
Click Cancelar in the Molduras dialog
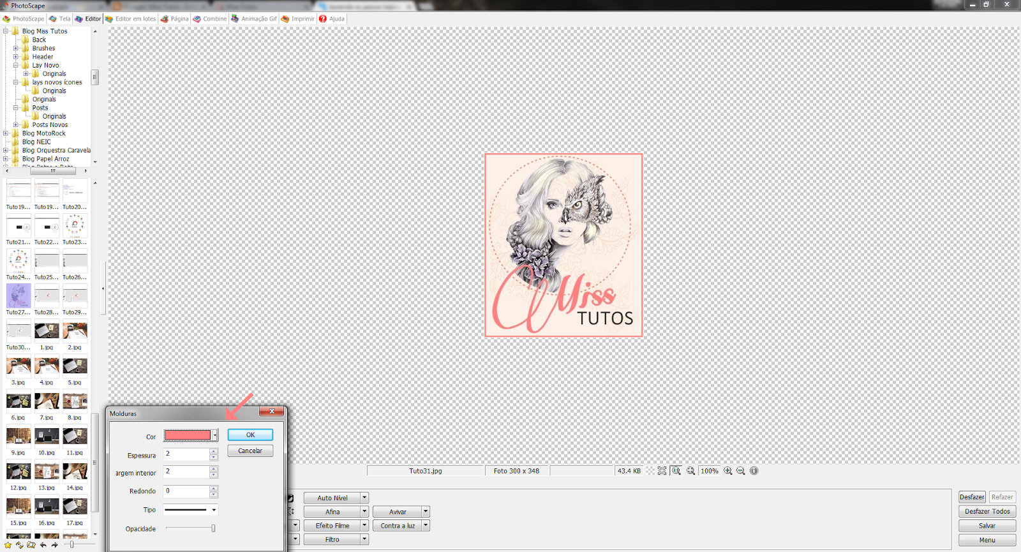coord(250,451)
